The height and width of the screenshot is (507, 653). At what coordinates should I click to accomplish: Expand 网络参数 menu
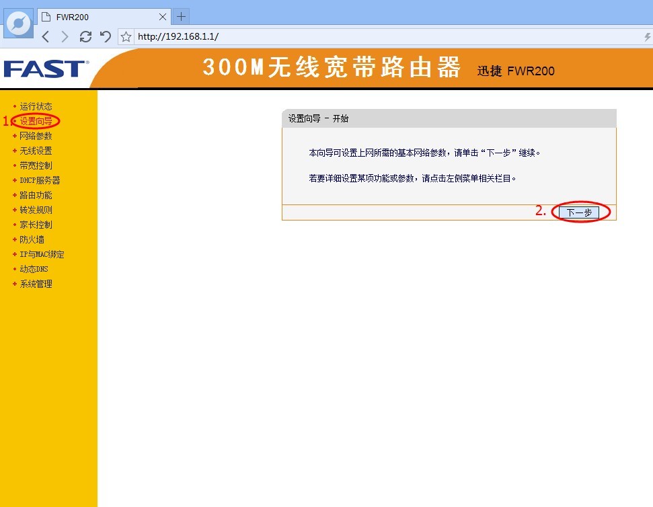click(x=36, y=136)
